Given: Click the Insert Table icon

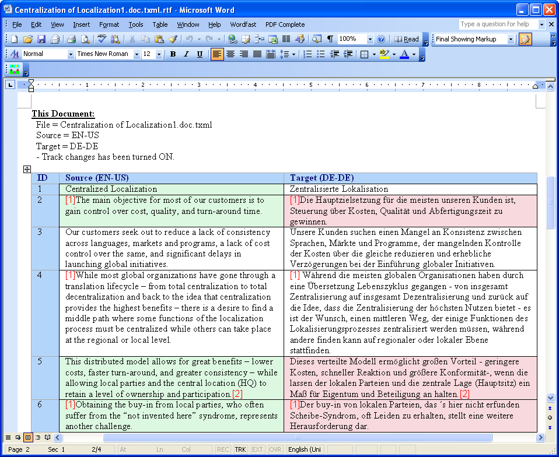Looking at the screenshot, I should (259, 39).
